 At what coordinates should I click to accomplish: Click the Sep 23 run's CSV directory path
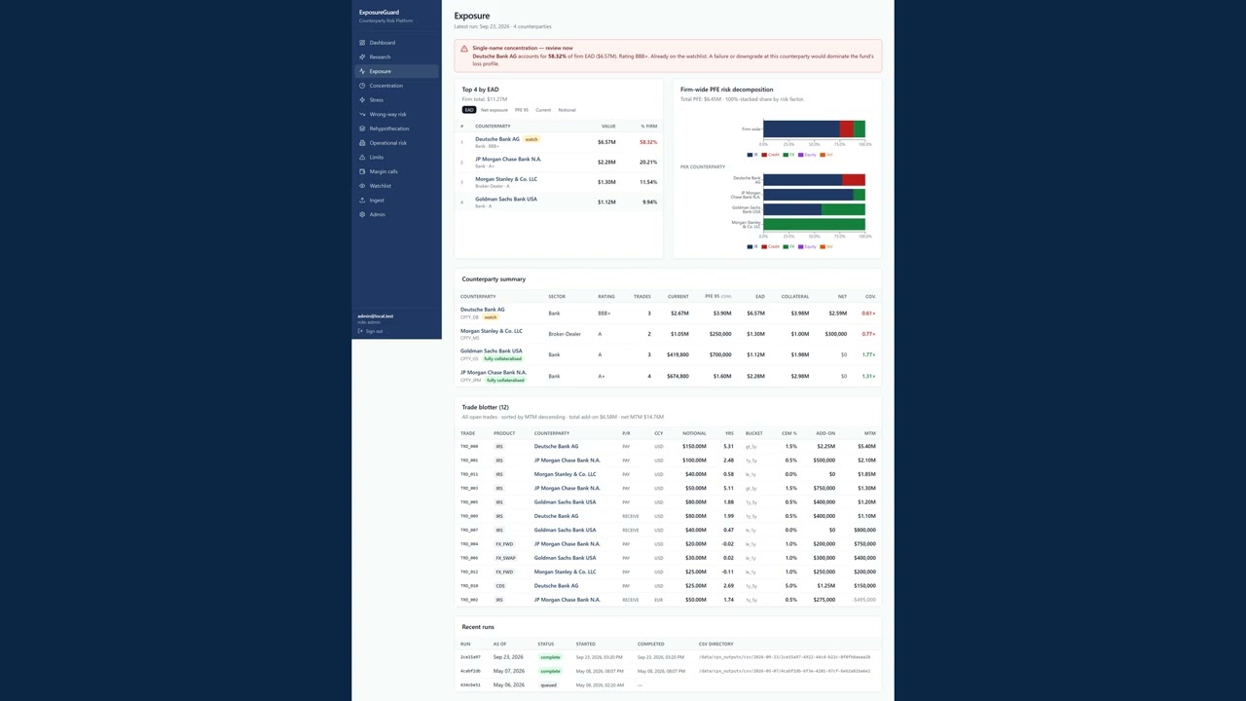pyautogui.click(x=785, y=657)
